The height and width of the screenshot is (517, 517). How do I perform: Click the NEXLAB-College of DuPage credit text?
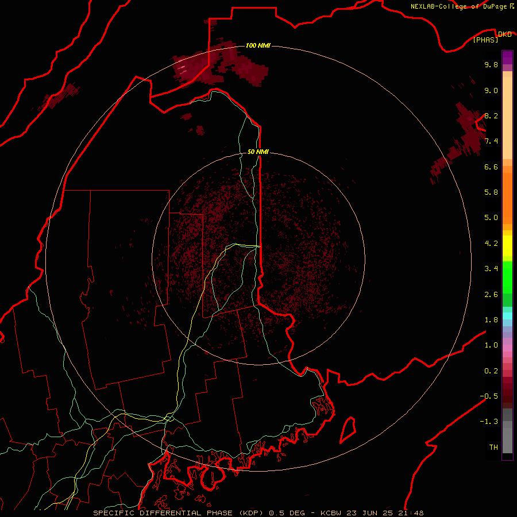tap(458, 6)
